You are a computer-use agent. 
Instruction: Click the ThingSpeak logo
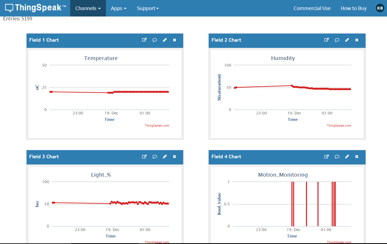[x=36, y=8]
